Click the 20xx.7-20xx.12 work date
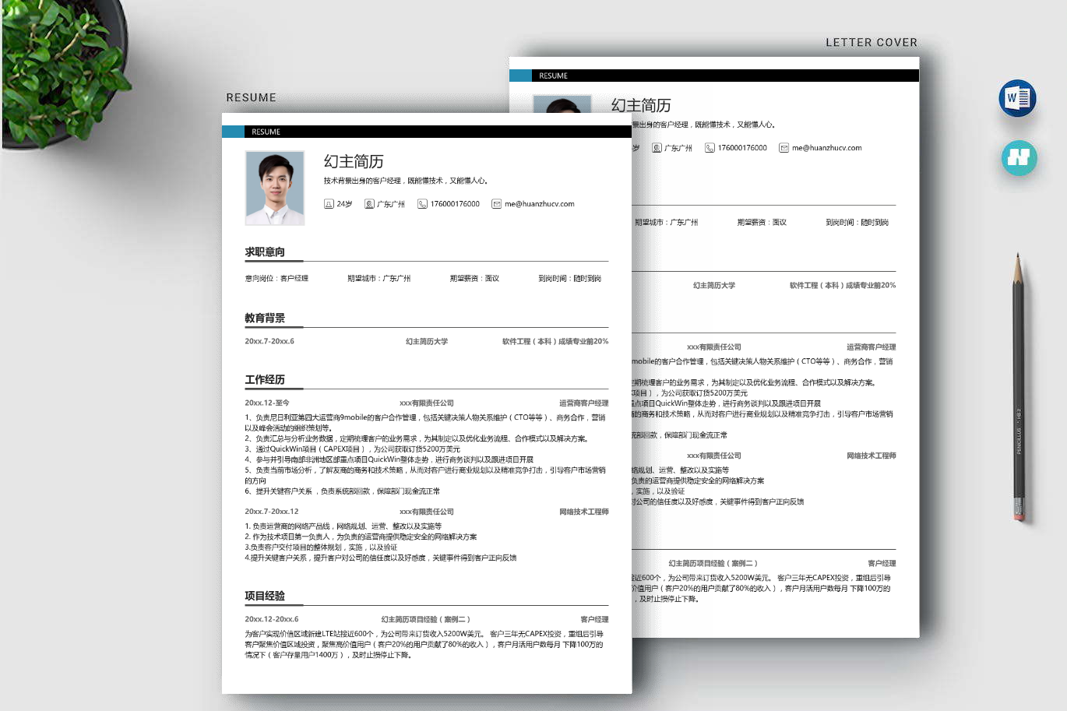The image size is (1067, 711). (272, 512)
